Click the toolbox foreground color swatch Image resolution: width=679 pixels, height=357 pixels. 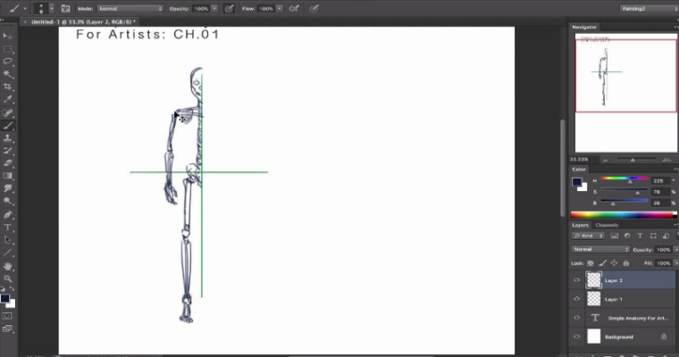click(4, 299)
